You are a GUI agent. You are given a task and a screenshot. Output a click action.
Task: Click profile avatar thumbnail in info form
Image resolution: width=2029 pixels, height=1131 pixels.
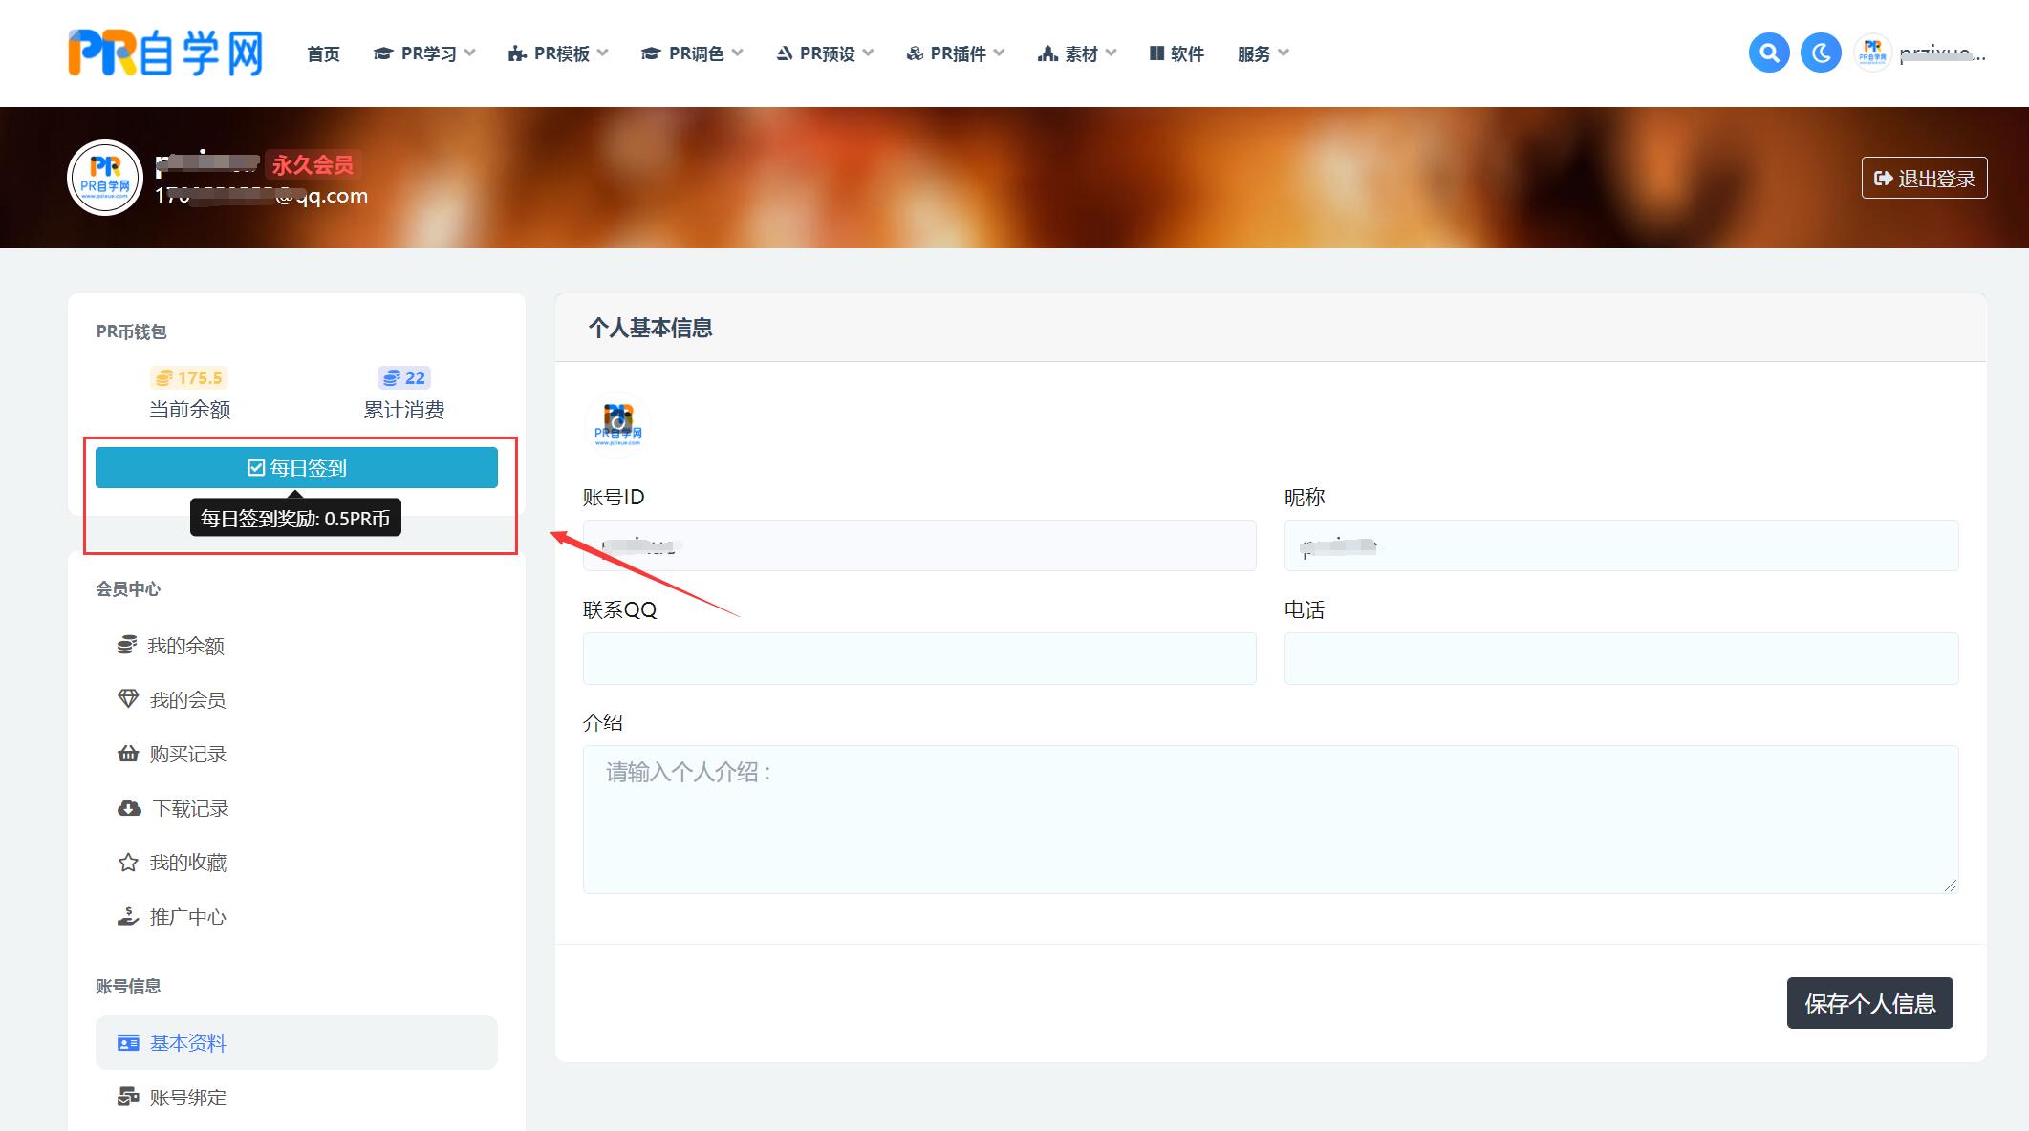click(617, 423)
